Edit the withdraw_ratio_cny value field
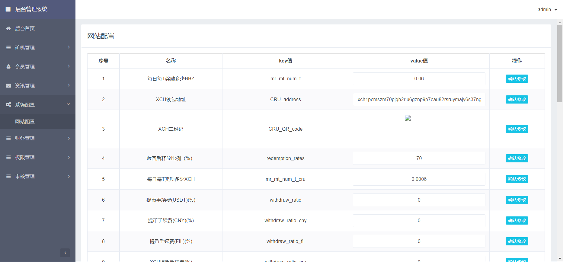 coord(419,221)
